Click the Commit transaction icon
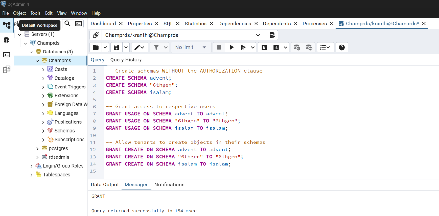 297,47
